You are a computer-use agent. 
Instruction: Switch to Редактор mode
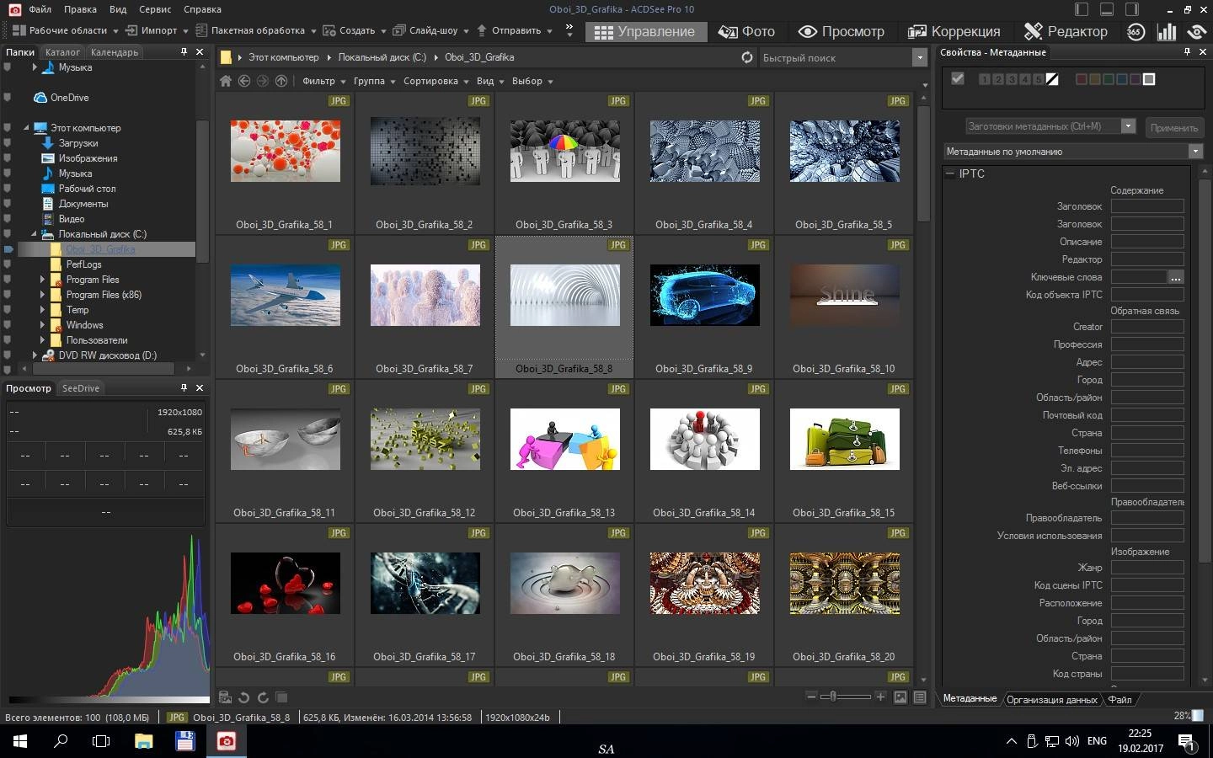click(1066, 31)
